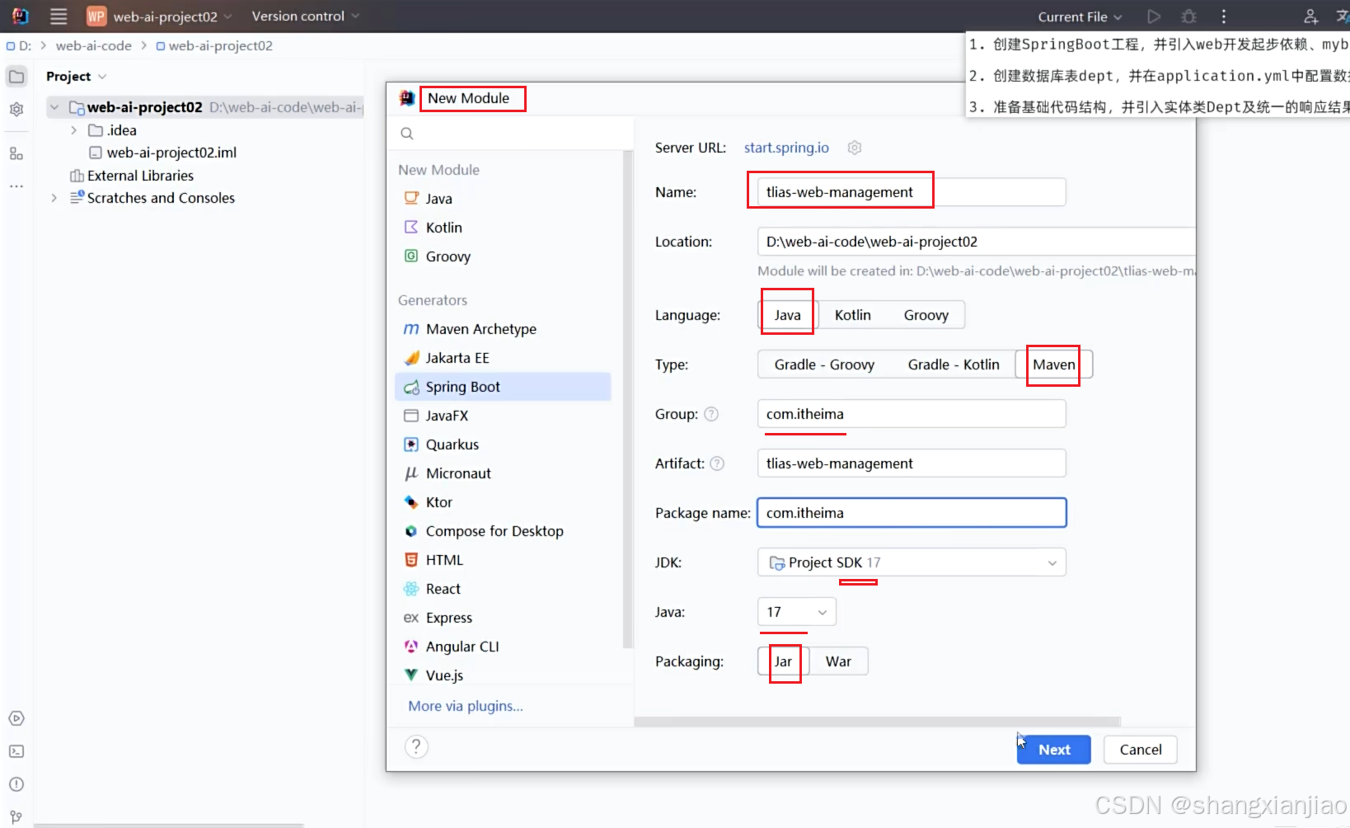The width and height of the screenshot is (1350, 828).
Task: Open the Git tool window
Action: click(16, 817)
